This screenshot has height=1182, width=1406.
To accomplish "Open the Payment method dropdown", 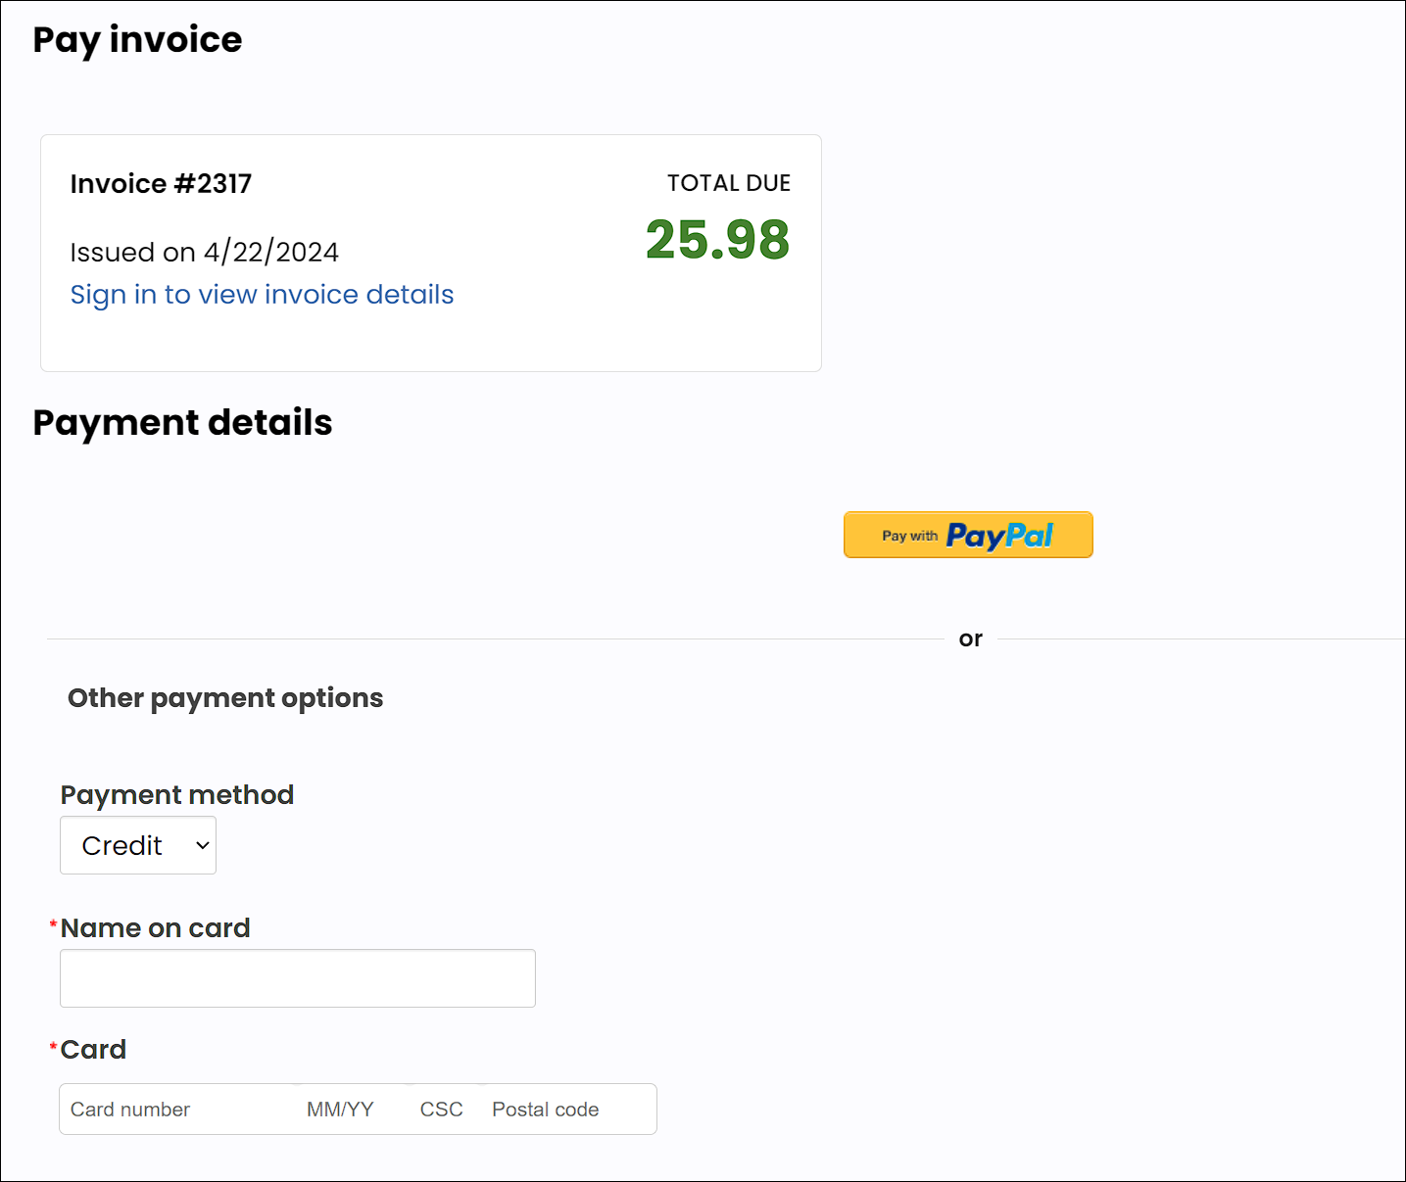I will (x=138, y=845).
